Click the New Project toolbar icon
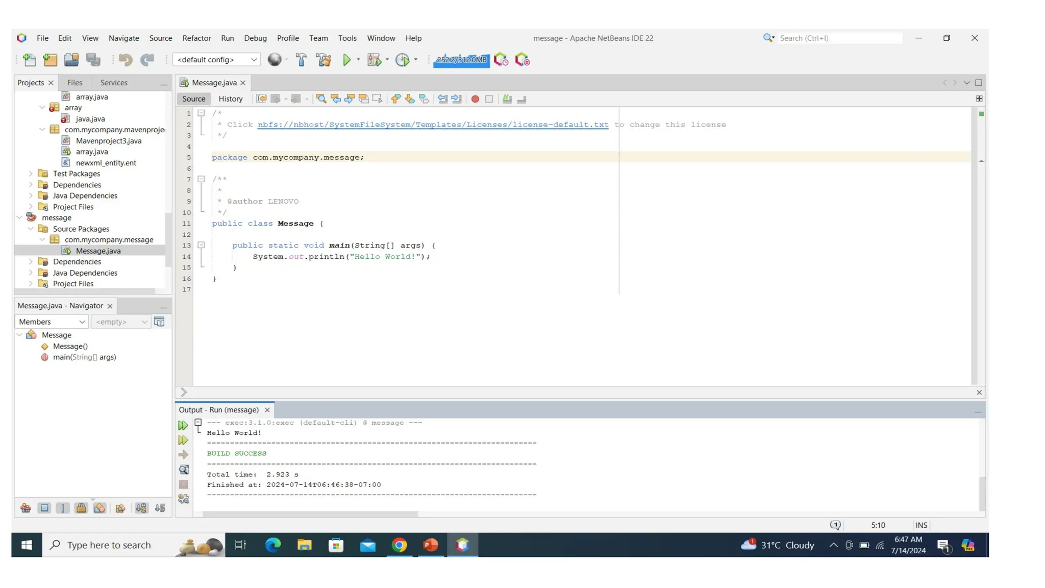 (x=50, y=60)
